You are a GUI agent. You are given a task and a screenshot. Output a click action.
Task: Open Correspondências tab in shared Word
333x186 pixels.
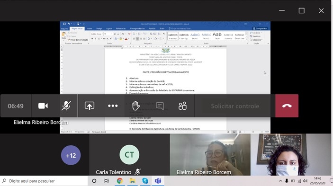(x=137, y=28)
